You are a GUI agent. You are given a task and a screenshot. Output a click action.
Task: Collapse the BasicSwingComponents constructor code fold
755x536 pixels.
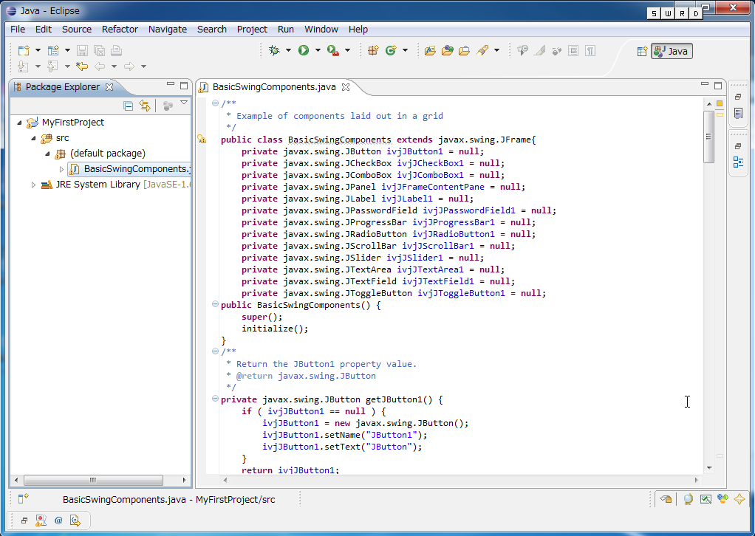[215, 304]
